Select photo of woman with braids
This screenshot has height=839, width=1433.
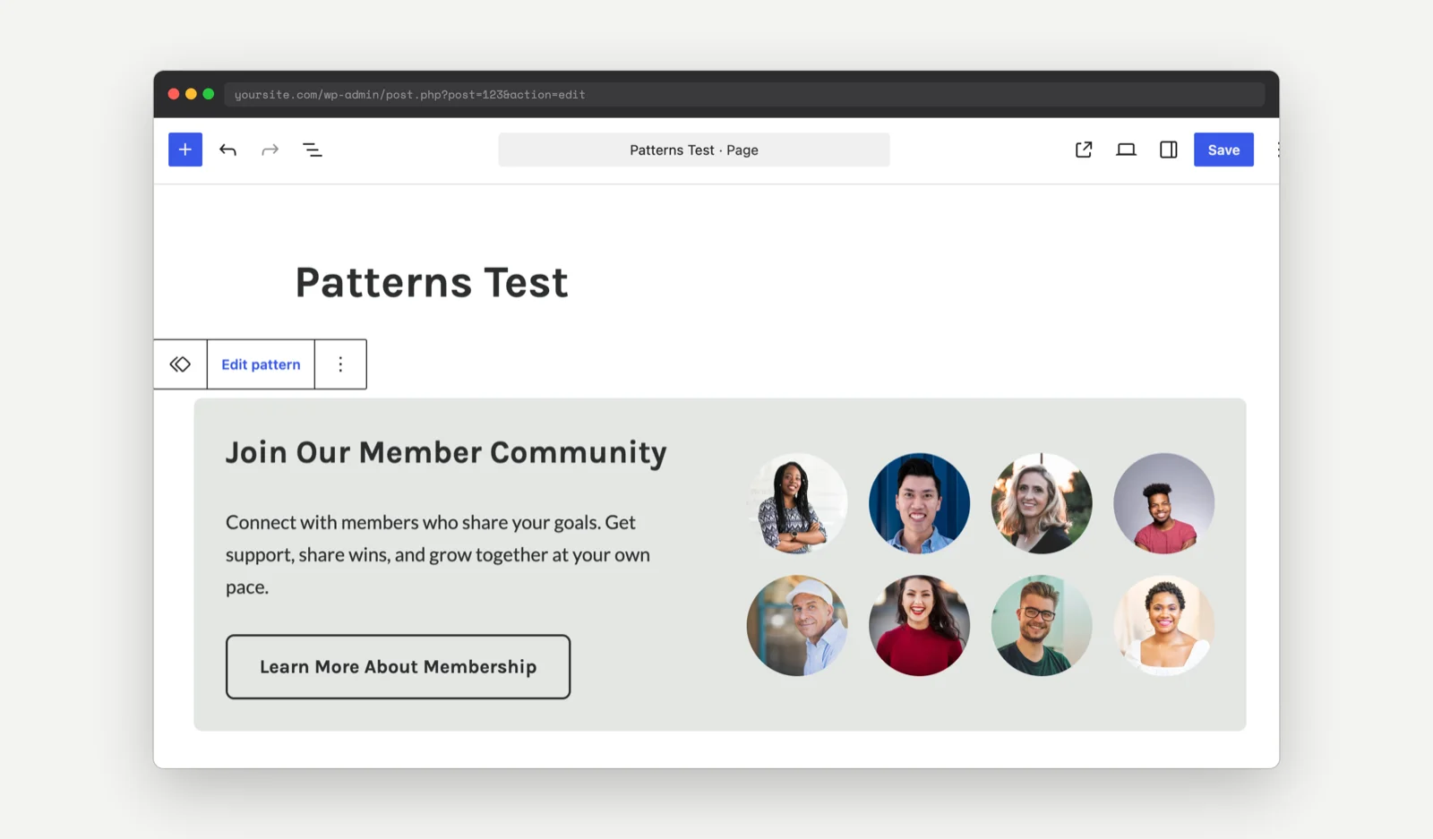pos(797,503)
